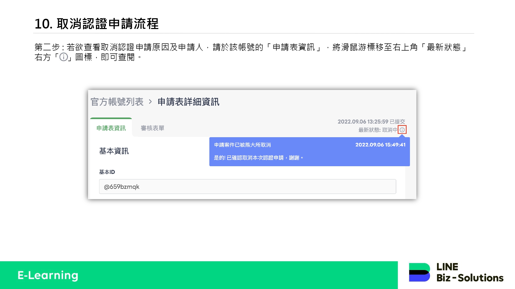Click the 基本ID field label
Viewport: 515px width, 289px height.
(x=107, y=172)
